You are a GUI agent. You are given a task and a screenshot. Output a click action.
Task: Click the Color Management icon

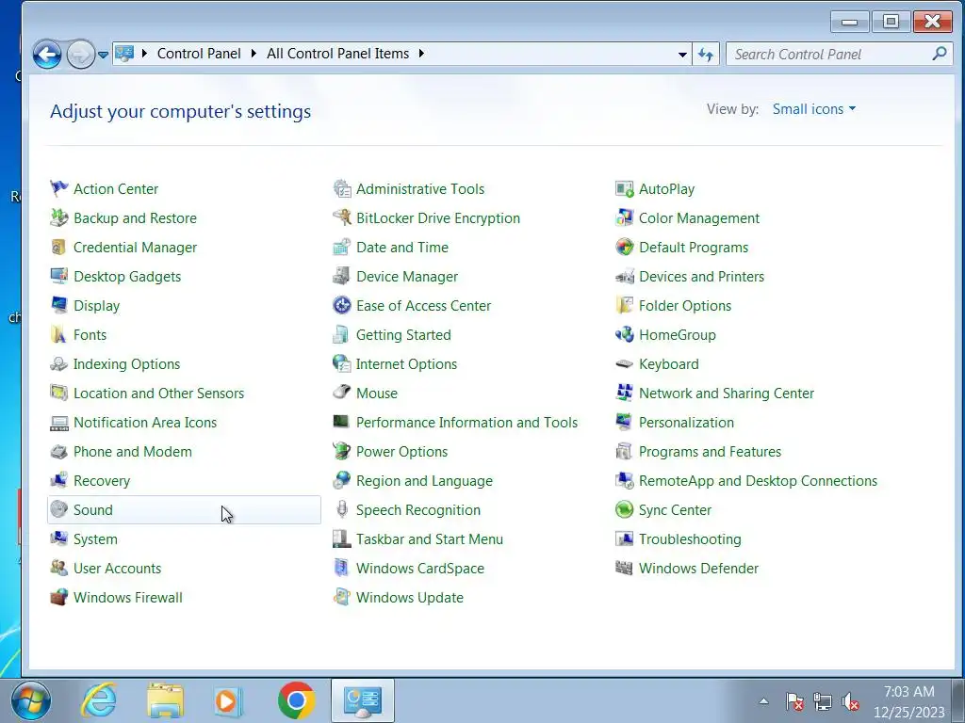tap(625, 217)
